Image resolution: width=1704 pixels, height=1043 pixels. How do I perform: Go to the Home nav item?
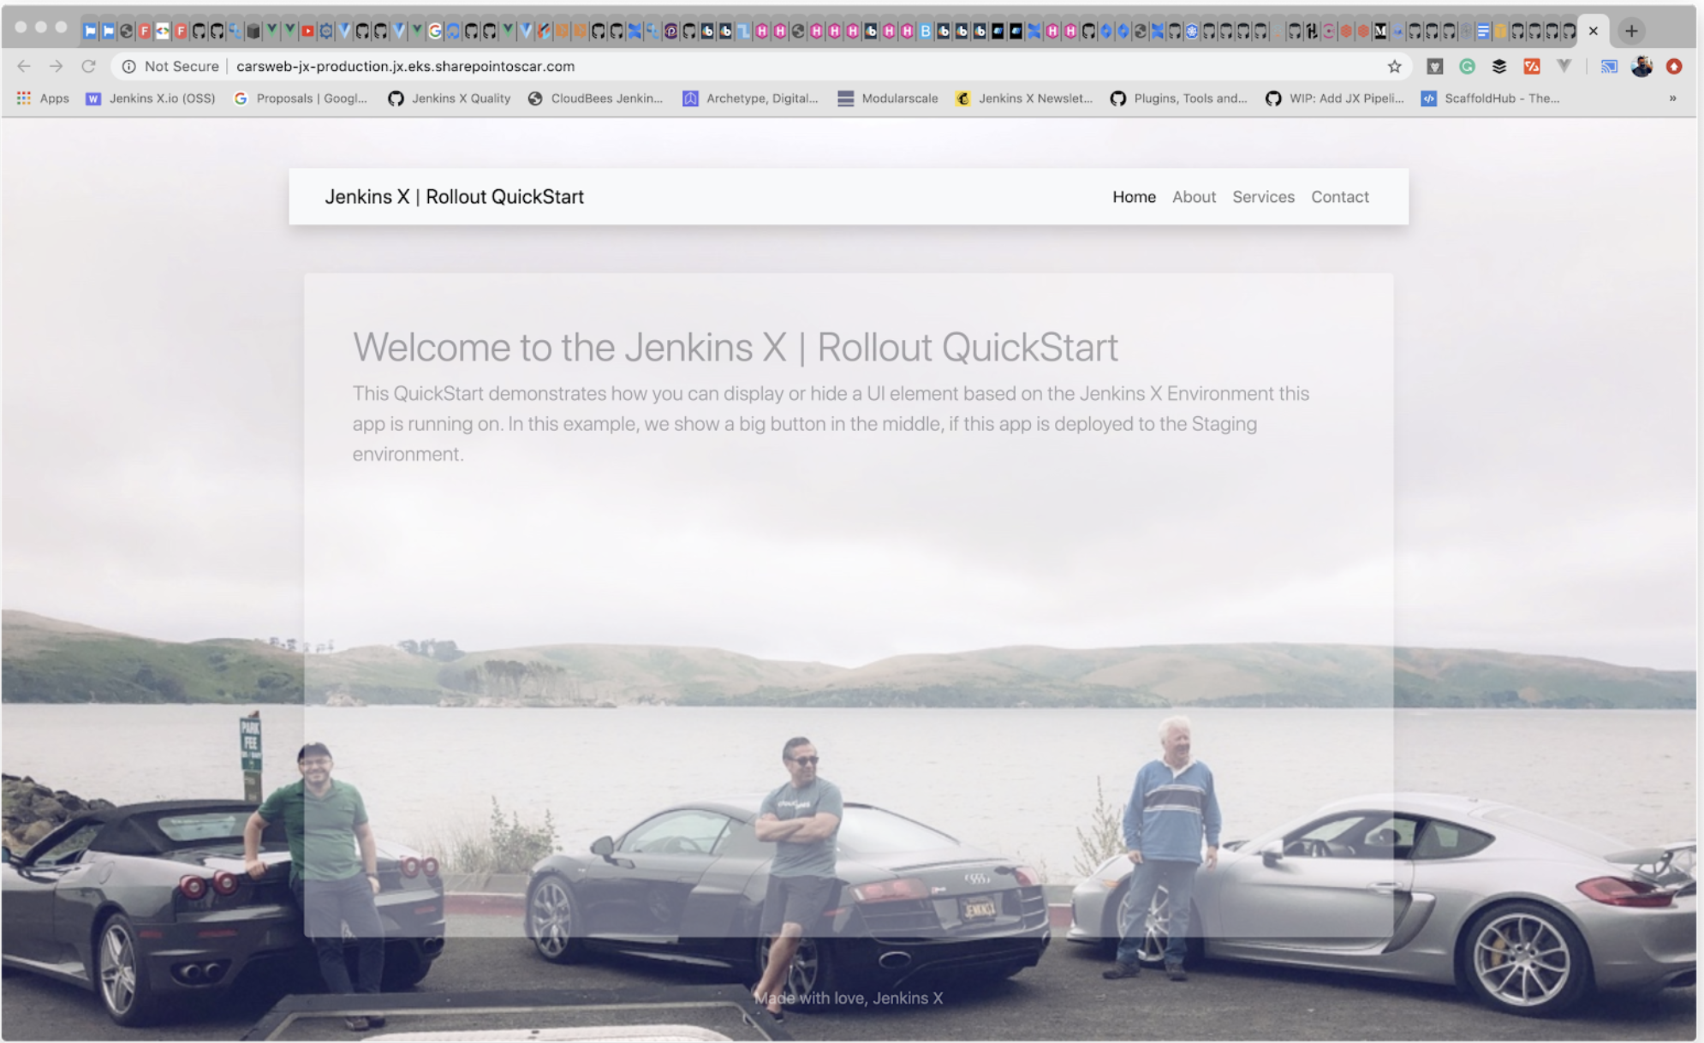tap(1134, 197)
